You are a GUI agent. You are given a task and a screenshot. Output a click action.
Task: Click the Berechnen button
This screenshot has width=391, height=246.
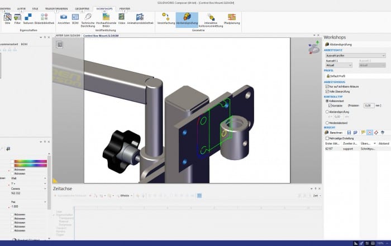[333, 132]
